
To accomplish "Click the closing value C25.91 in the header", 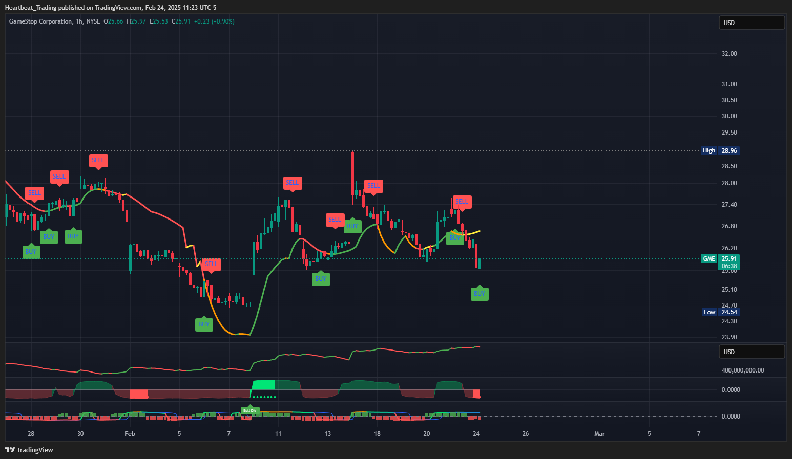I will pyautogui.click(x=181, y=21).
